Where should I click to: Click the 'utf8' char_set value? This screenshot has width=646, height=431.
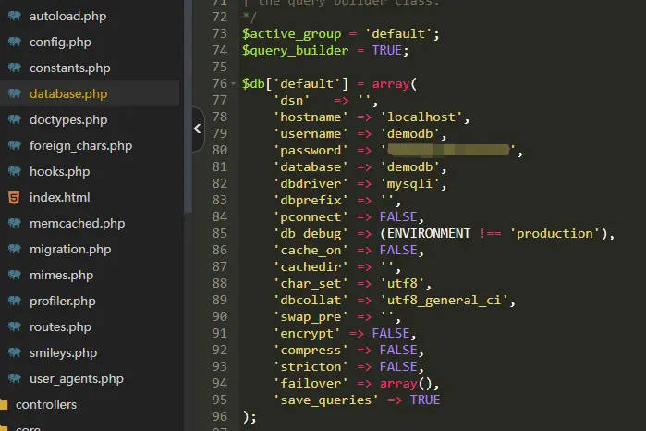tap(402, 283)
